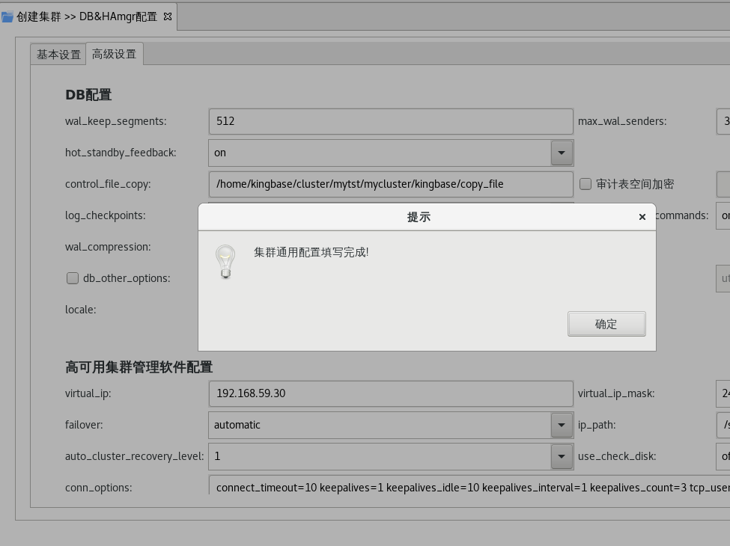The height and width of the screenshot is (546, 730).
Task: Close the DB&HAmgr配置 editor tab
Action: tap(168, 16)
